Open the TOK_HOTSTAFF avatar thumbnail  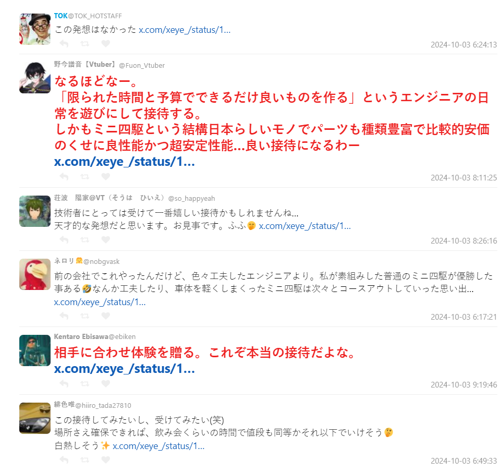[x=35, y=29]
